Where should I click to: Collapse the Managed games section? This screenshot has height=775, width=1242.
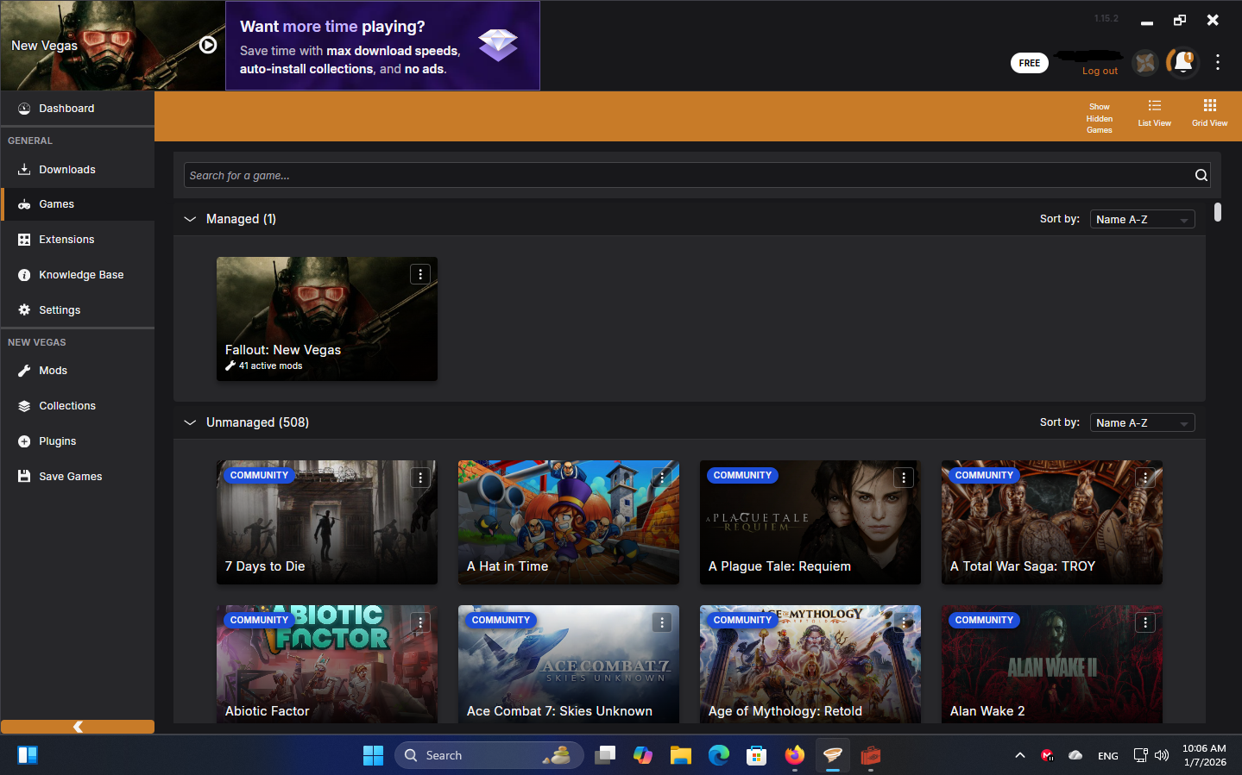tap(190, 219)
